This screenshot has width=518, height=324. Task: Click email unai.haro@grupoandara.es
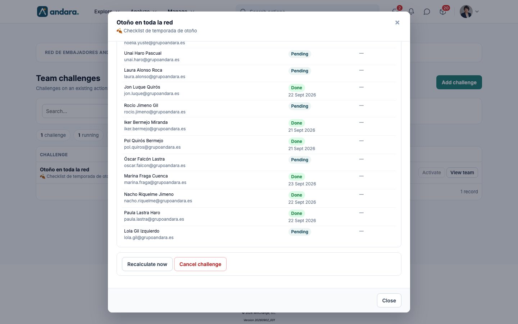coord(152,60)
